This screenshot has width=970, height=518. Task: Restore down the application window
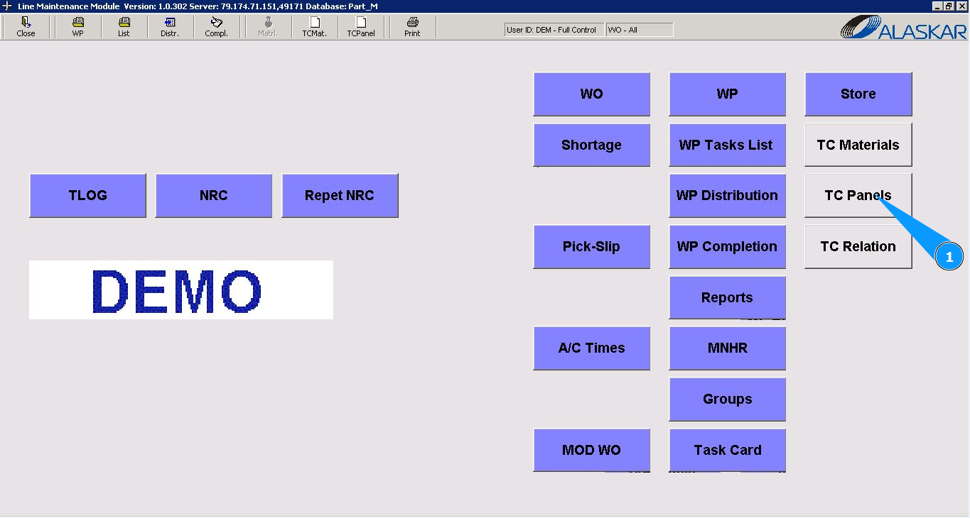pyautogui.click(x=949, y=6)
